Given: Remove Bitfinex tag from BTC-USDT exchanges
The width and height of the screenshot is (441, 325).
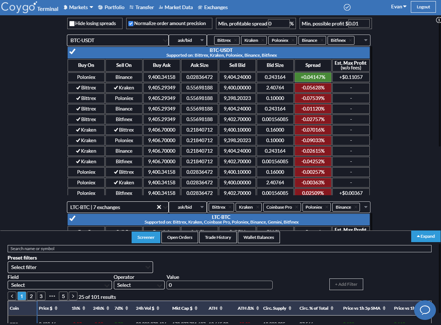Looking at the screenshot, I should point(350,40).
